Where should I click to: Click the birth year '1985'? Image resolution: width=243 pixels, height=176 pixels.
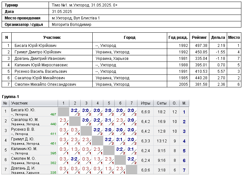183,78
